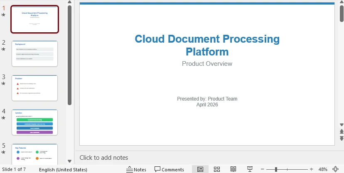Click the zoom slider handle
Image resolution: width=344 pixels, height=173 pixels.
[x=276, y=169]
